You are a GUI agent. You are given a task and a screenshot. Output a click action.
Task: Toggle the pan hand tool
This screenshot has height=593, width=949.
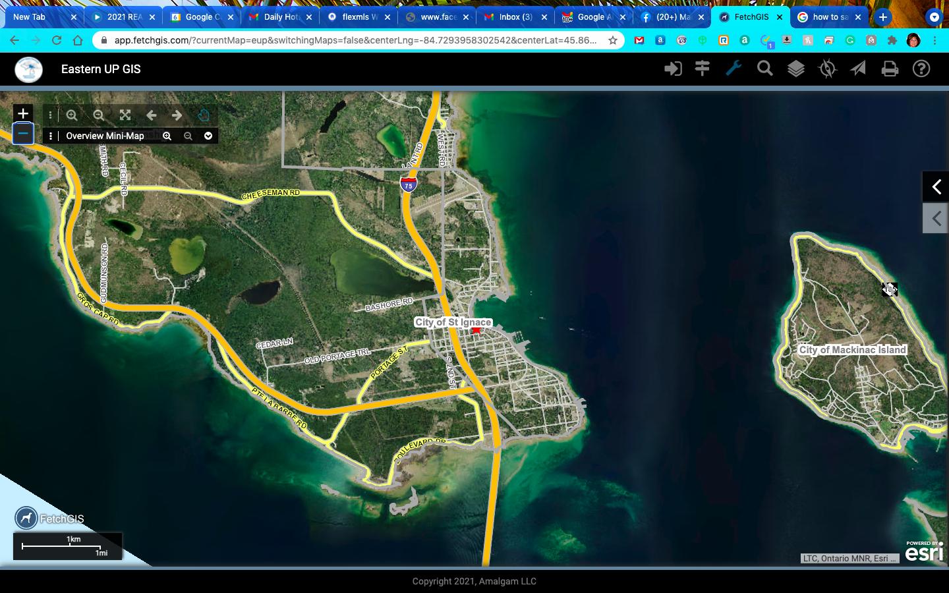204,115
